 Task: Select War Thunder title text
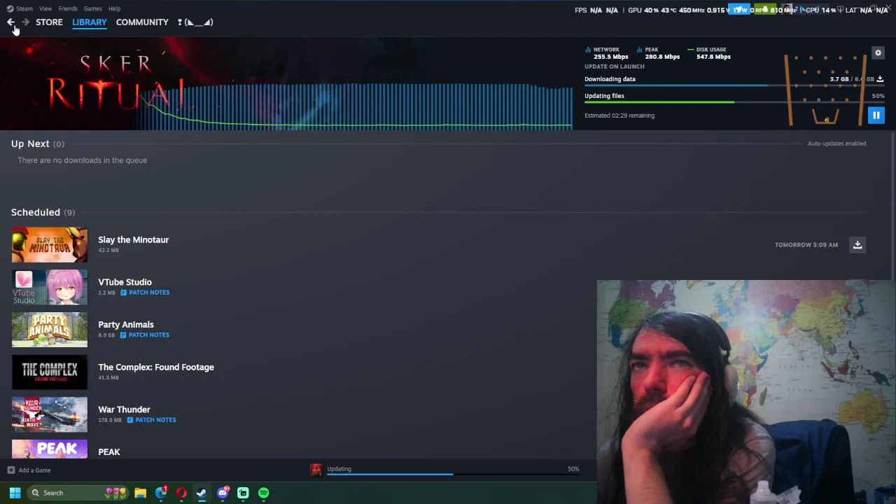pos(124,409)
